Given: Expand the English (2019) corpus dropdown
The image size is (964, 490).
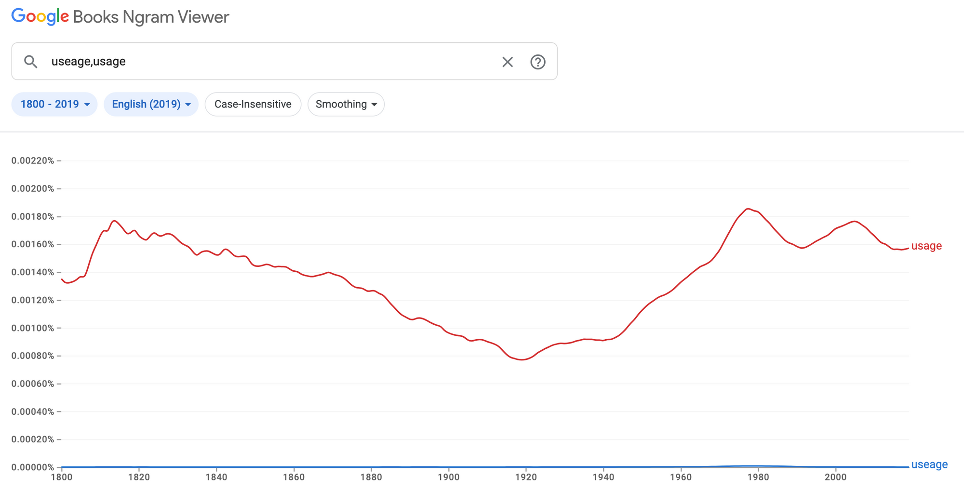Looking at the screenshot, I should coord(151,104).
